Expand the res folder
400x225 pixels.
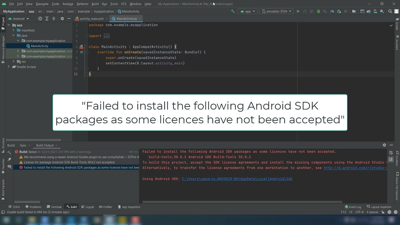point(13,62)
